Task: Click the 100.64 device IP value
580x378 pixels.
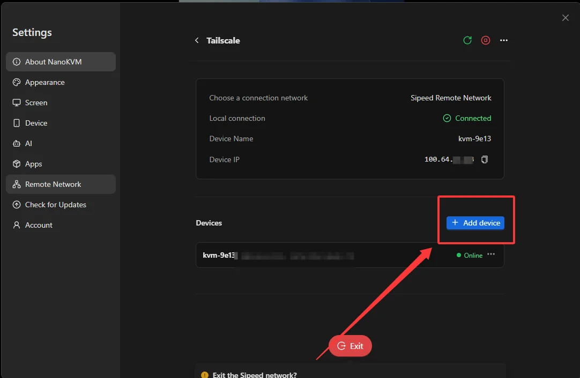Action: (449, 159)
